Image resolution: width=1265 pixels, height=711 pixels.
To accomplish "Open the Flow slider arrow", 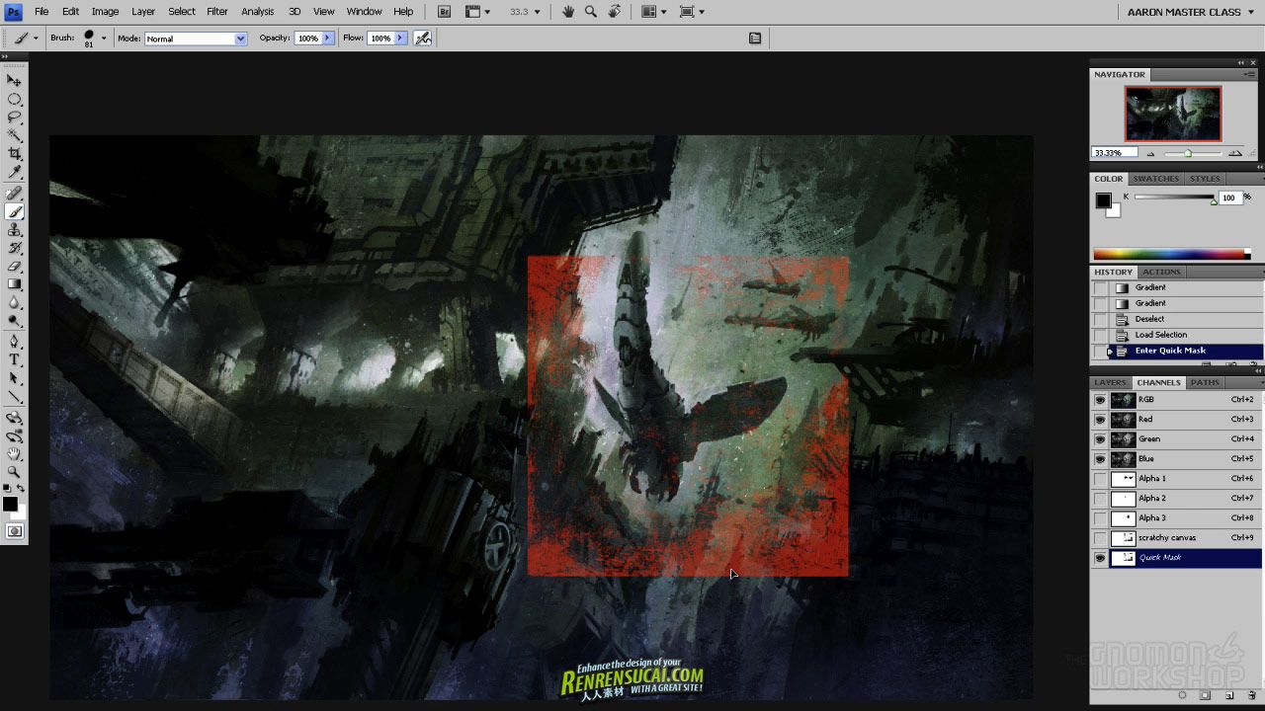I will click(400, 39).
